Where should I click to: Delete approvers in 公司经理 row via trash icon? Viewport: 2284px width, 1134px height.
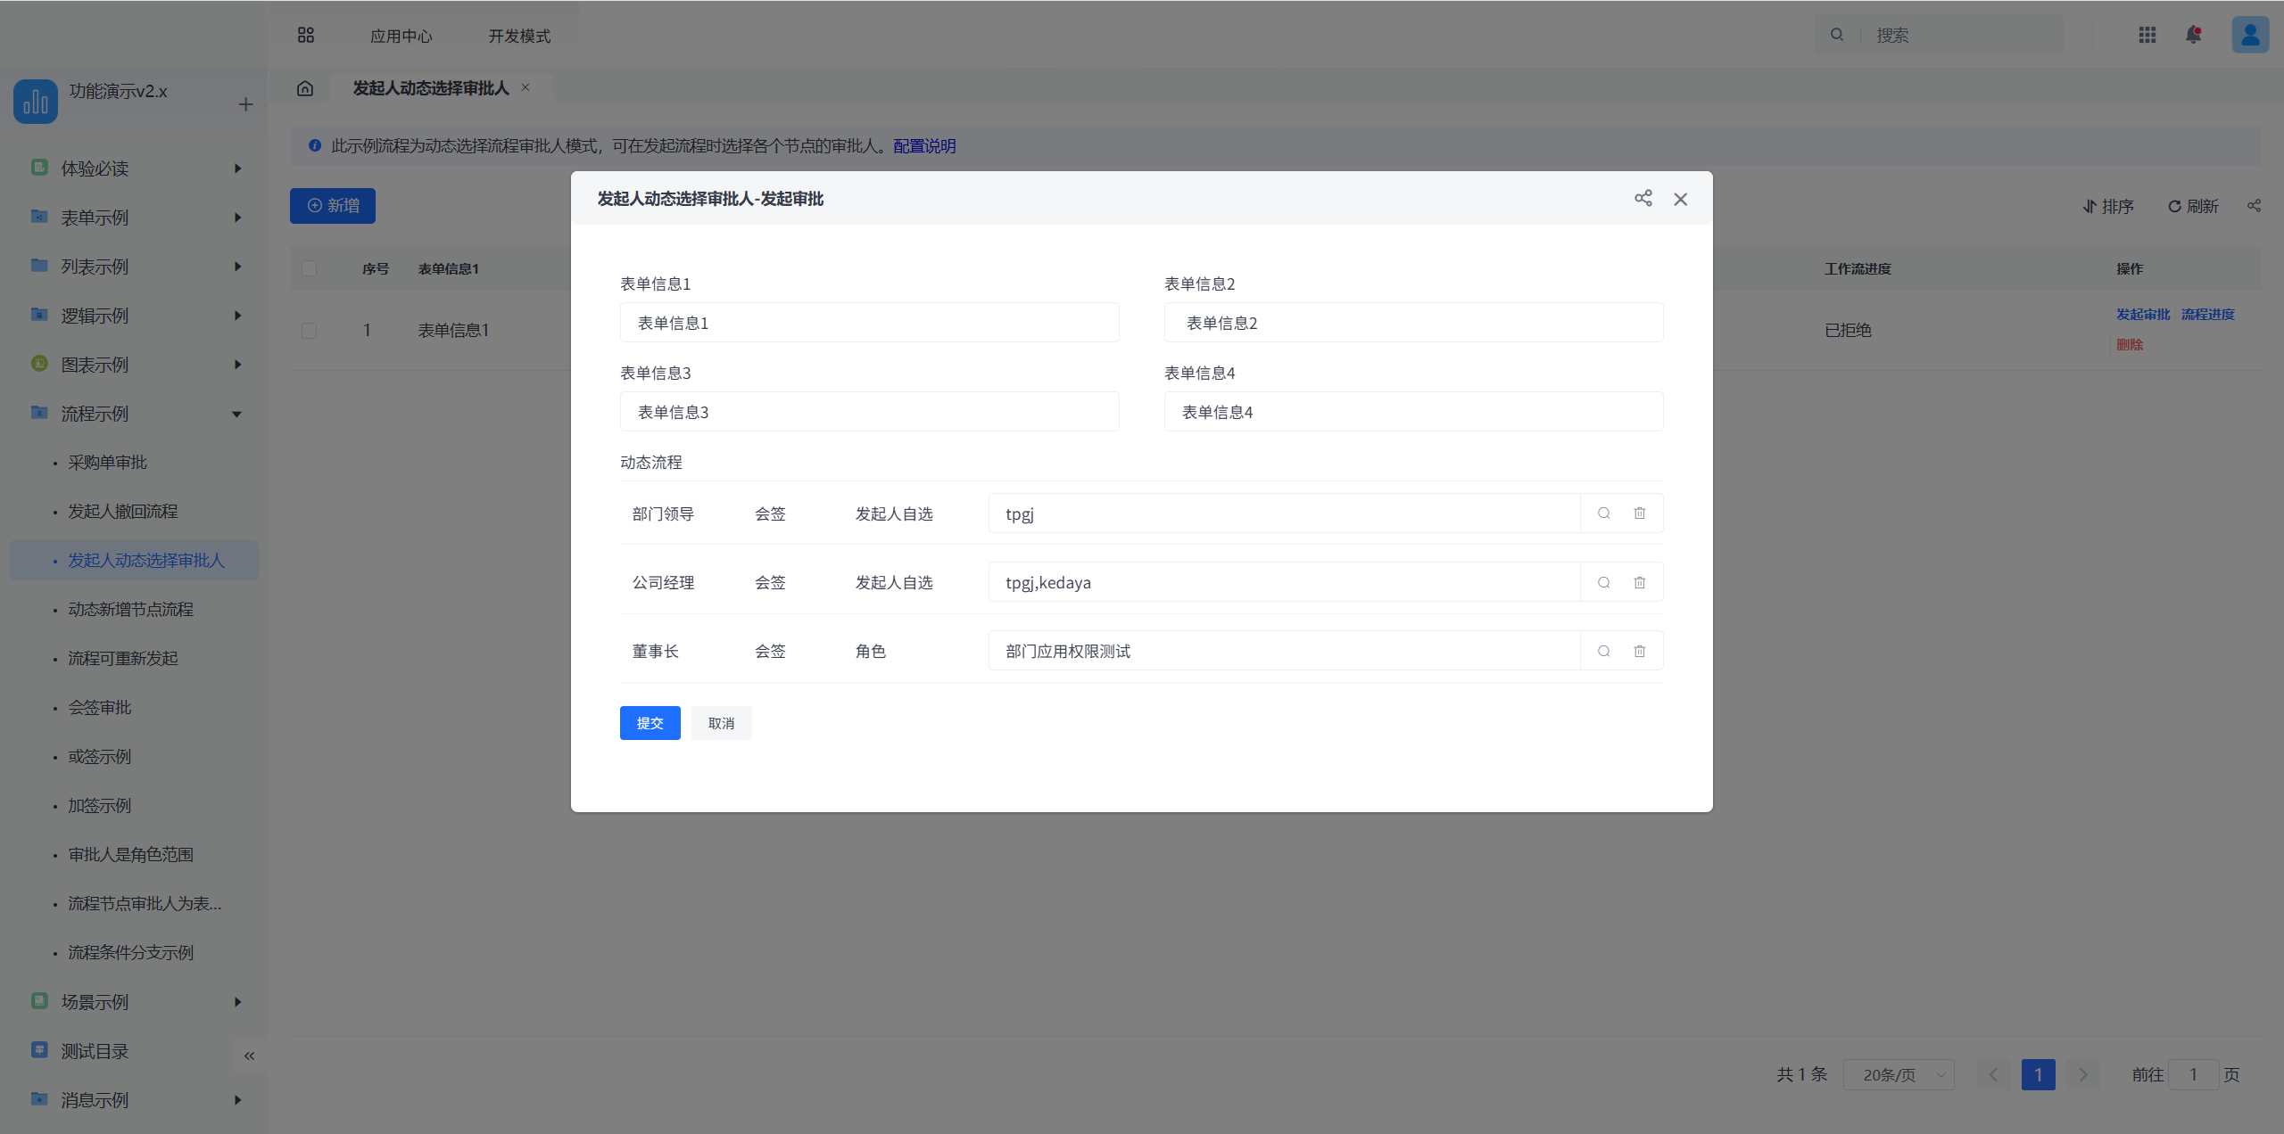pos(1639,582)
